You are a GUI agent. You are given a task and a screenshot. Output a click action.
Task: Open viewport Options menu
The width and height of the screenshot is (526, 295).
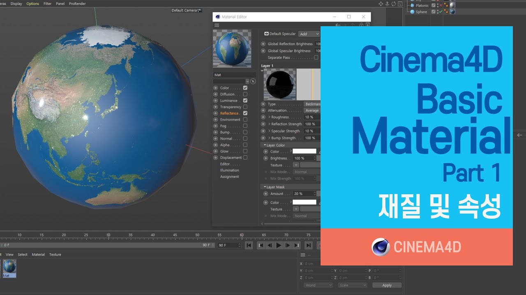[33, 4]
